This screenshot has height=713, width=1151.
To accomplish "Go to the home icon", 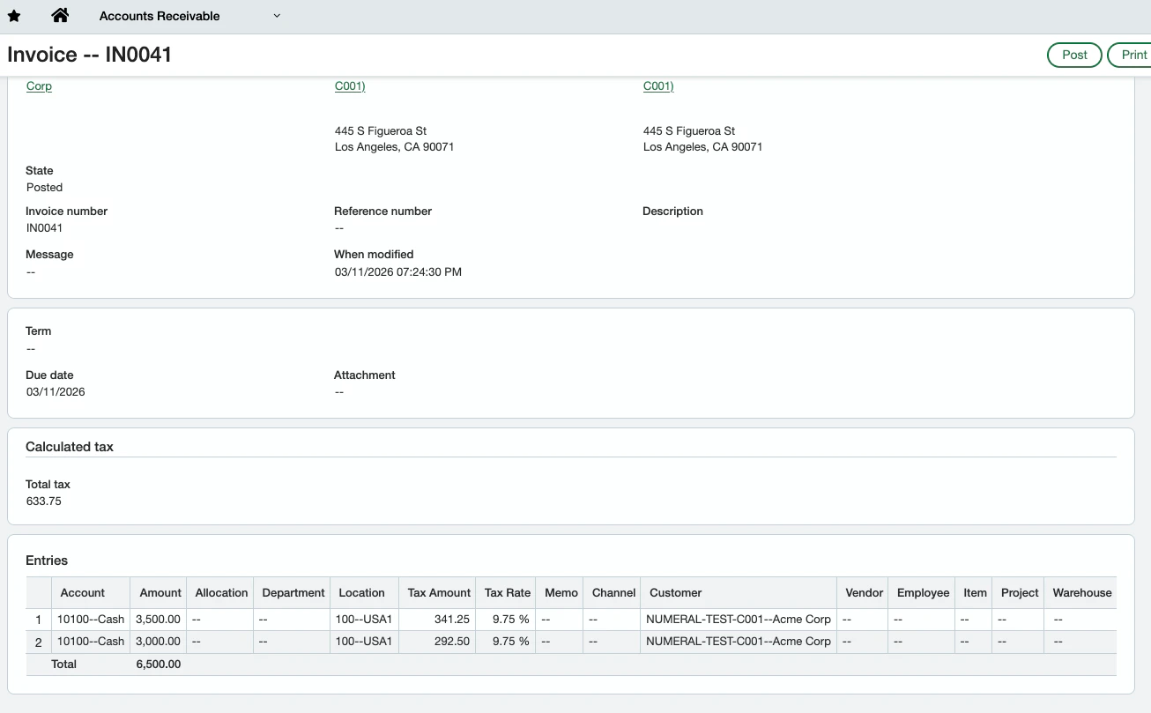I will pos(60,15).
